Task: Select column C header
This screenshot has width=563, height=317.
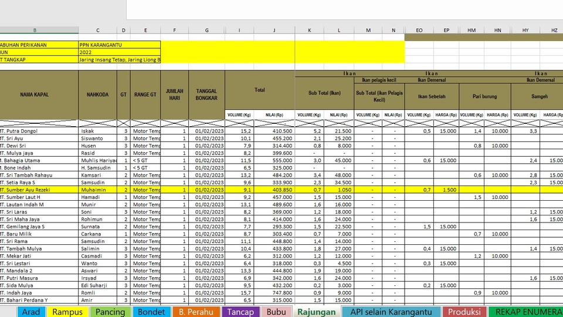Action: pos(98,30)
